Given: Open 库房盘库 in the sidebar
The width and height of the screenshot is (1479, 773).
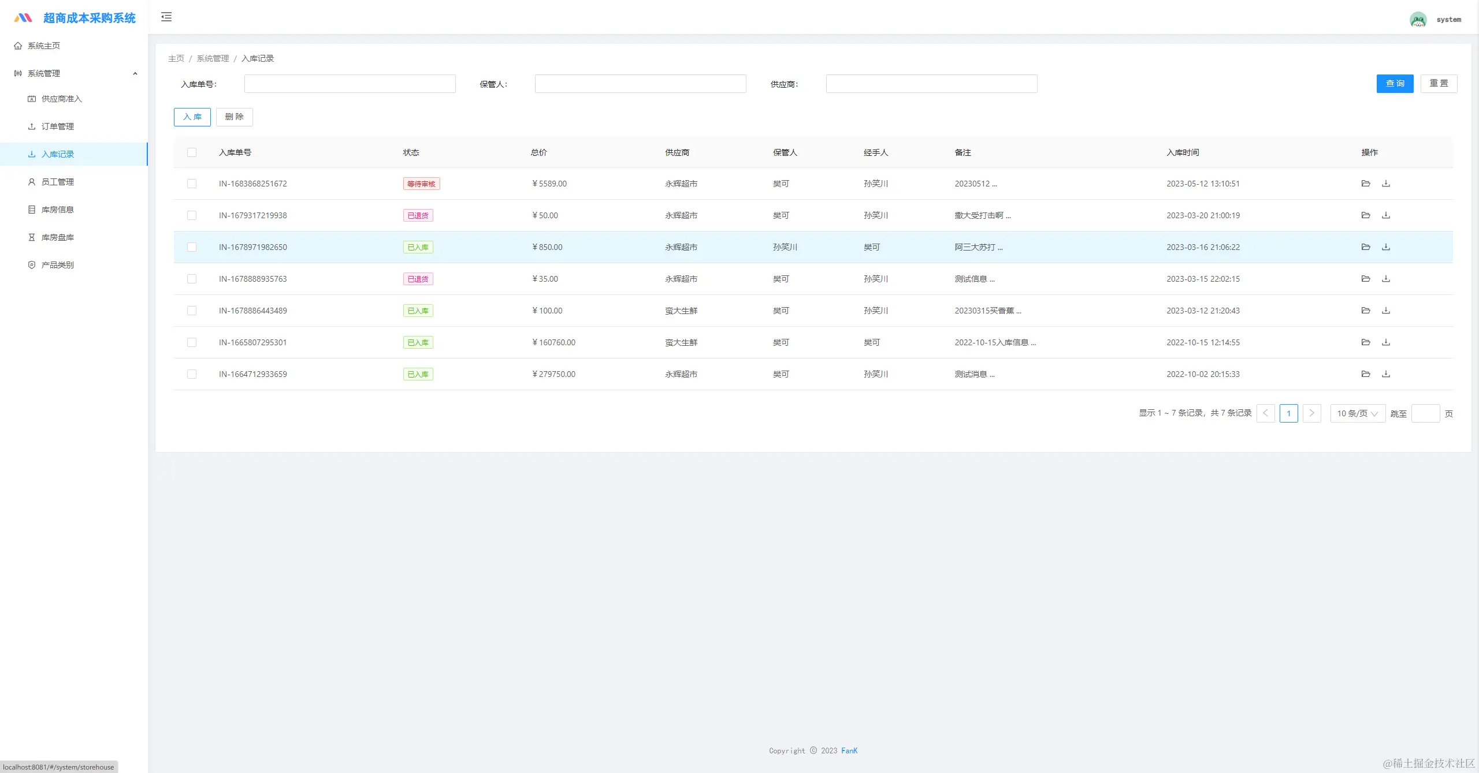Looking at the screenshot, I should point(58,237).
